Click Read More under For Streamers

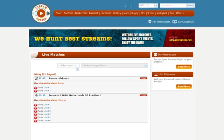tap(184, 86)
